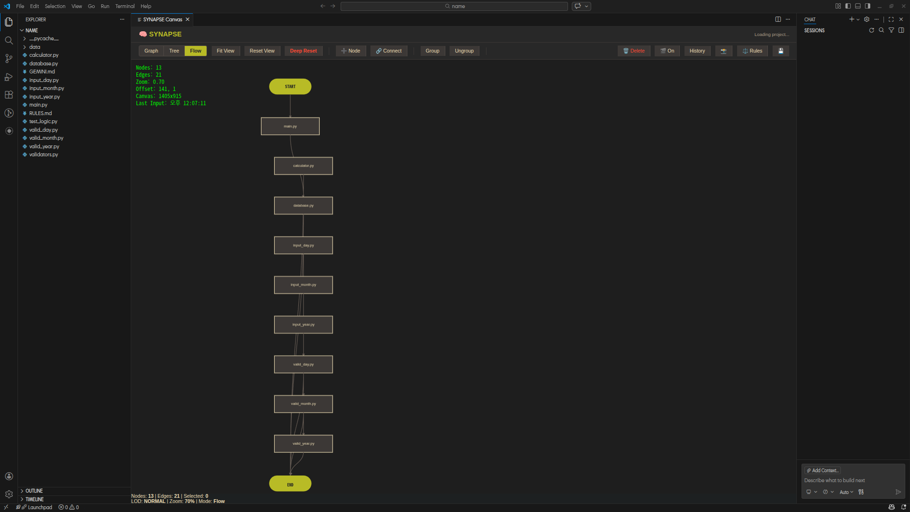Click the configure tools icon in chat
Image resolution: width=910 pixels, height=512 pixels.
[861, 492]
